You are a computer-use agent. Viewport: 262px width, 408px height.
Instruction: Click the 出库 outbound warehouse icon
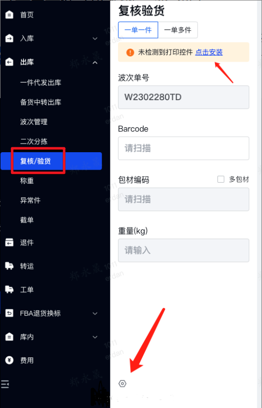(x=9, y=62)
